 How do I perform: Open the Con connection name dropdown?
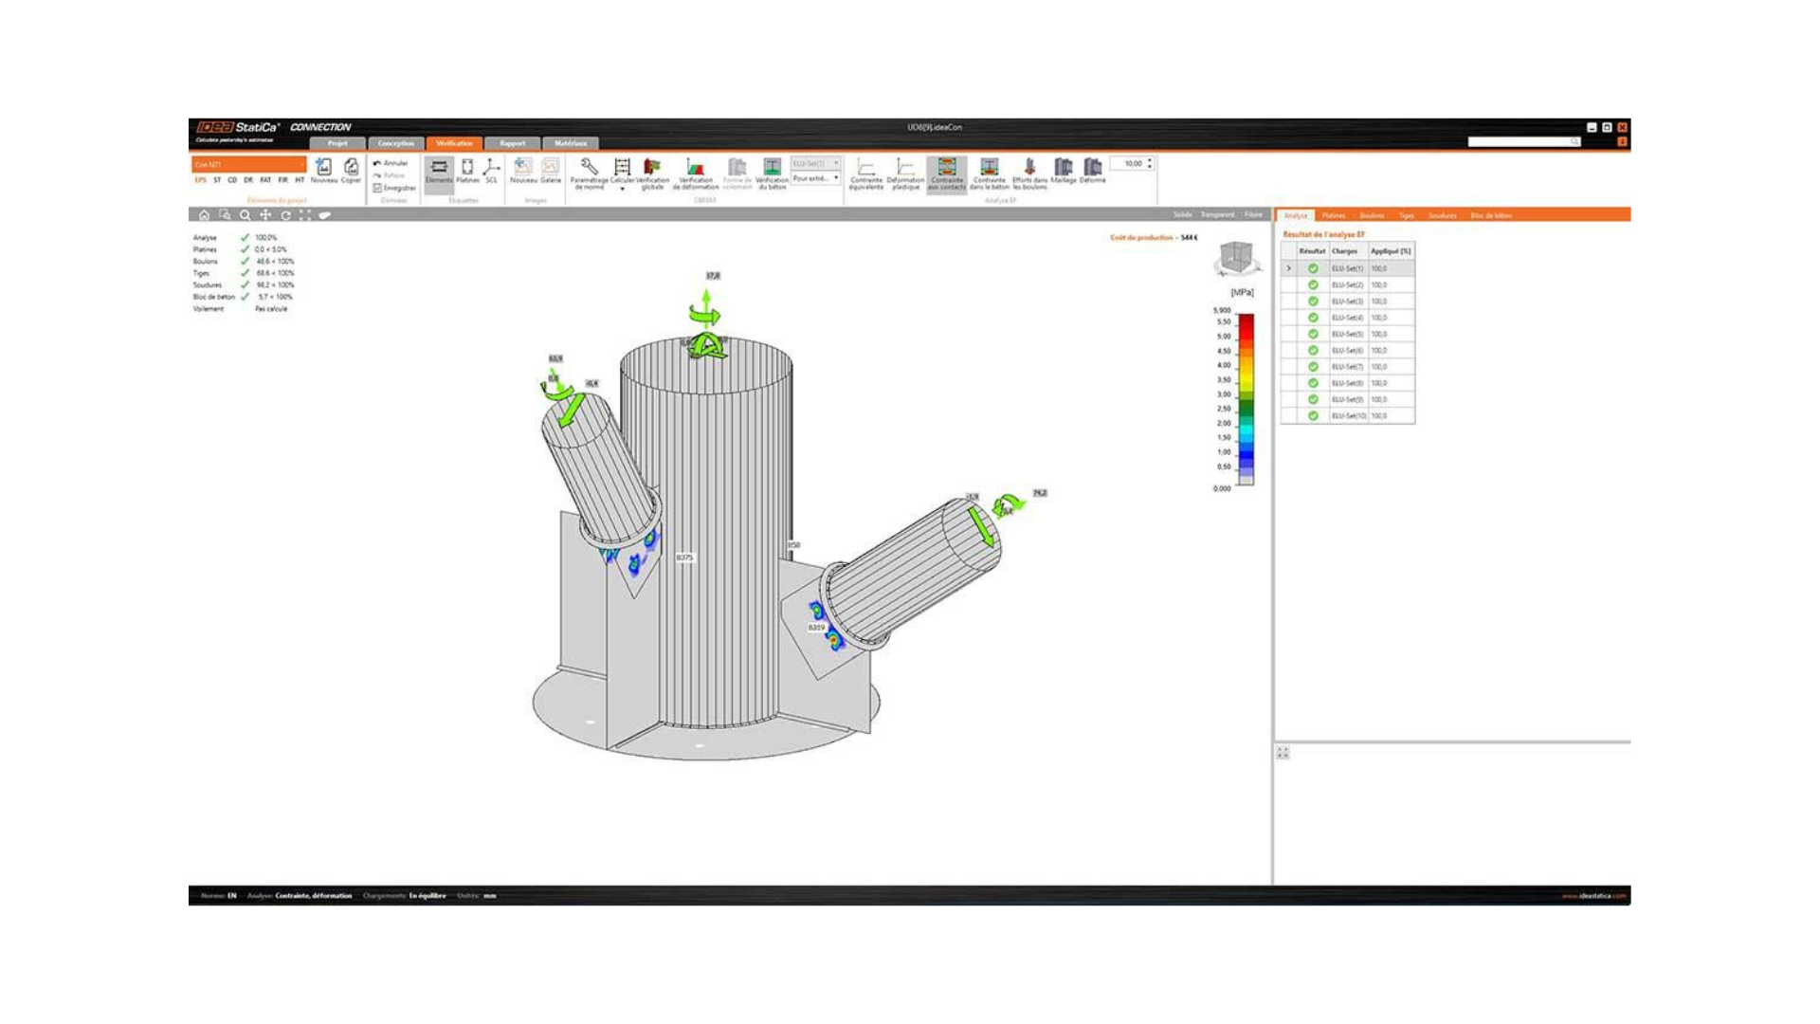click(248, 164)
